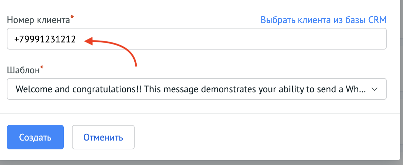Click the Отменить button
The height and width of the screenshot is (165, 403).
click(x=103, y=137)
